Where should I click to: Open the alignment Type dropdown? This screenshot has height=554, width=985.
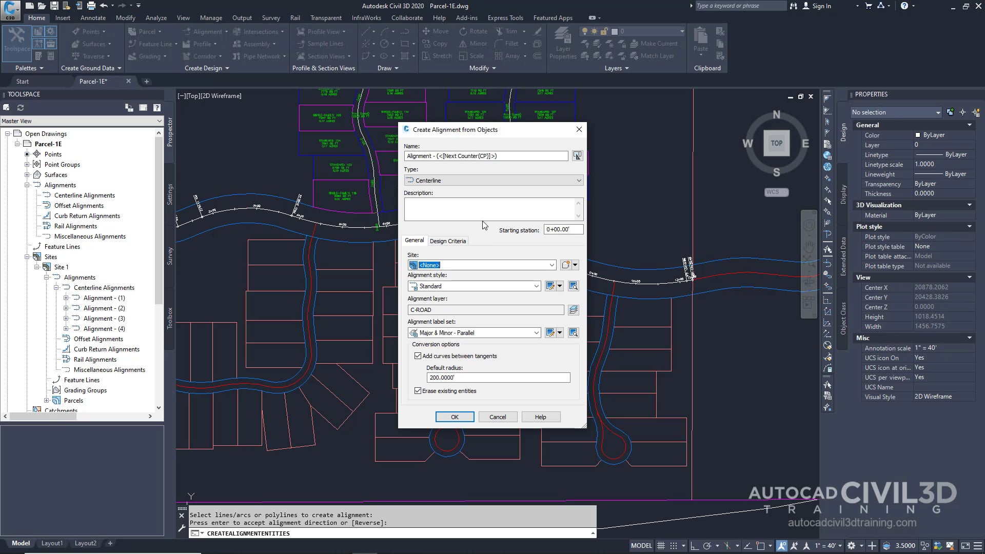point(578,180)
